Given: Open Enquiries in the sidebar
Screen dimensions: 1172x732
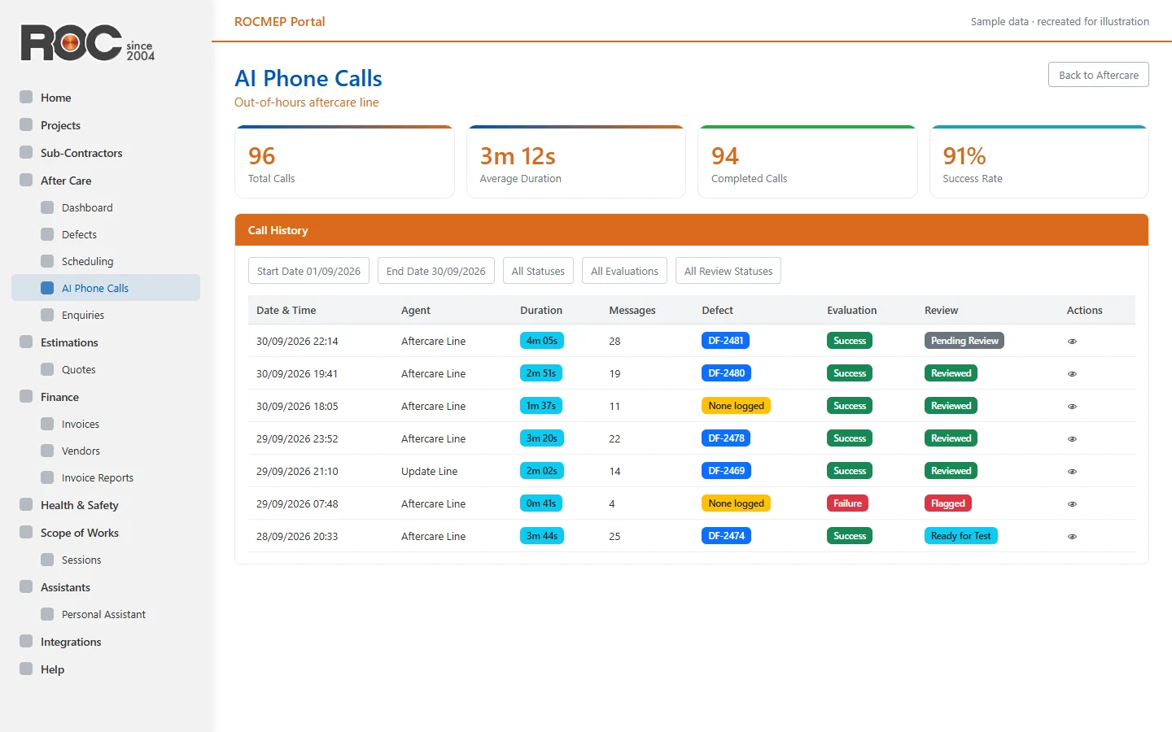Looking at the screenshot, I should [106, 315].
